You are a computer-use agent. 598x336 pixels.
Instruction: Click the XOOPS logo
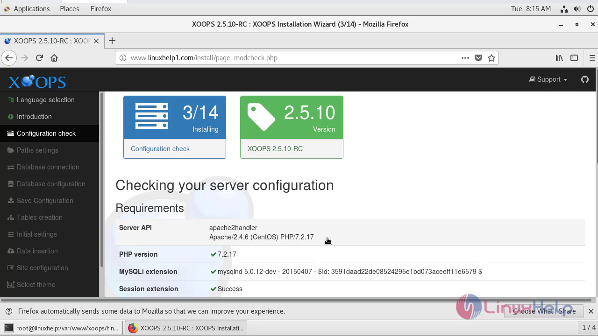click(37, 82)
